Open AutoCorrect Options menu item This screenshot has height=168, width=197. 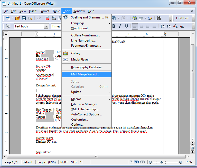(87, 114)
